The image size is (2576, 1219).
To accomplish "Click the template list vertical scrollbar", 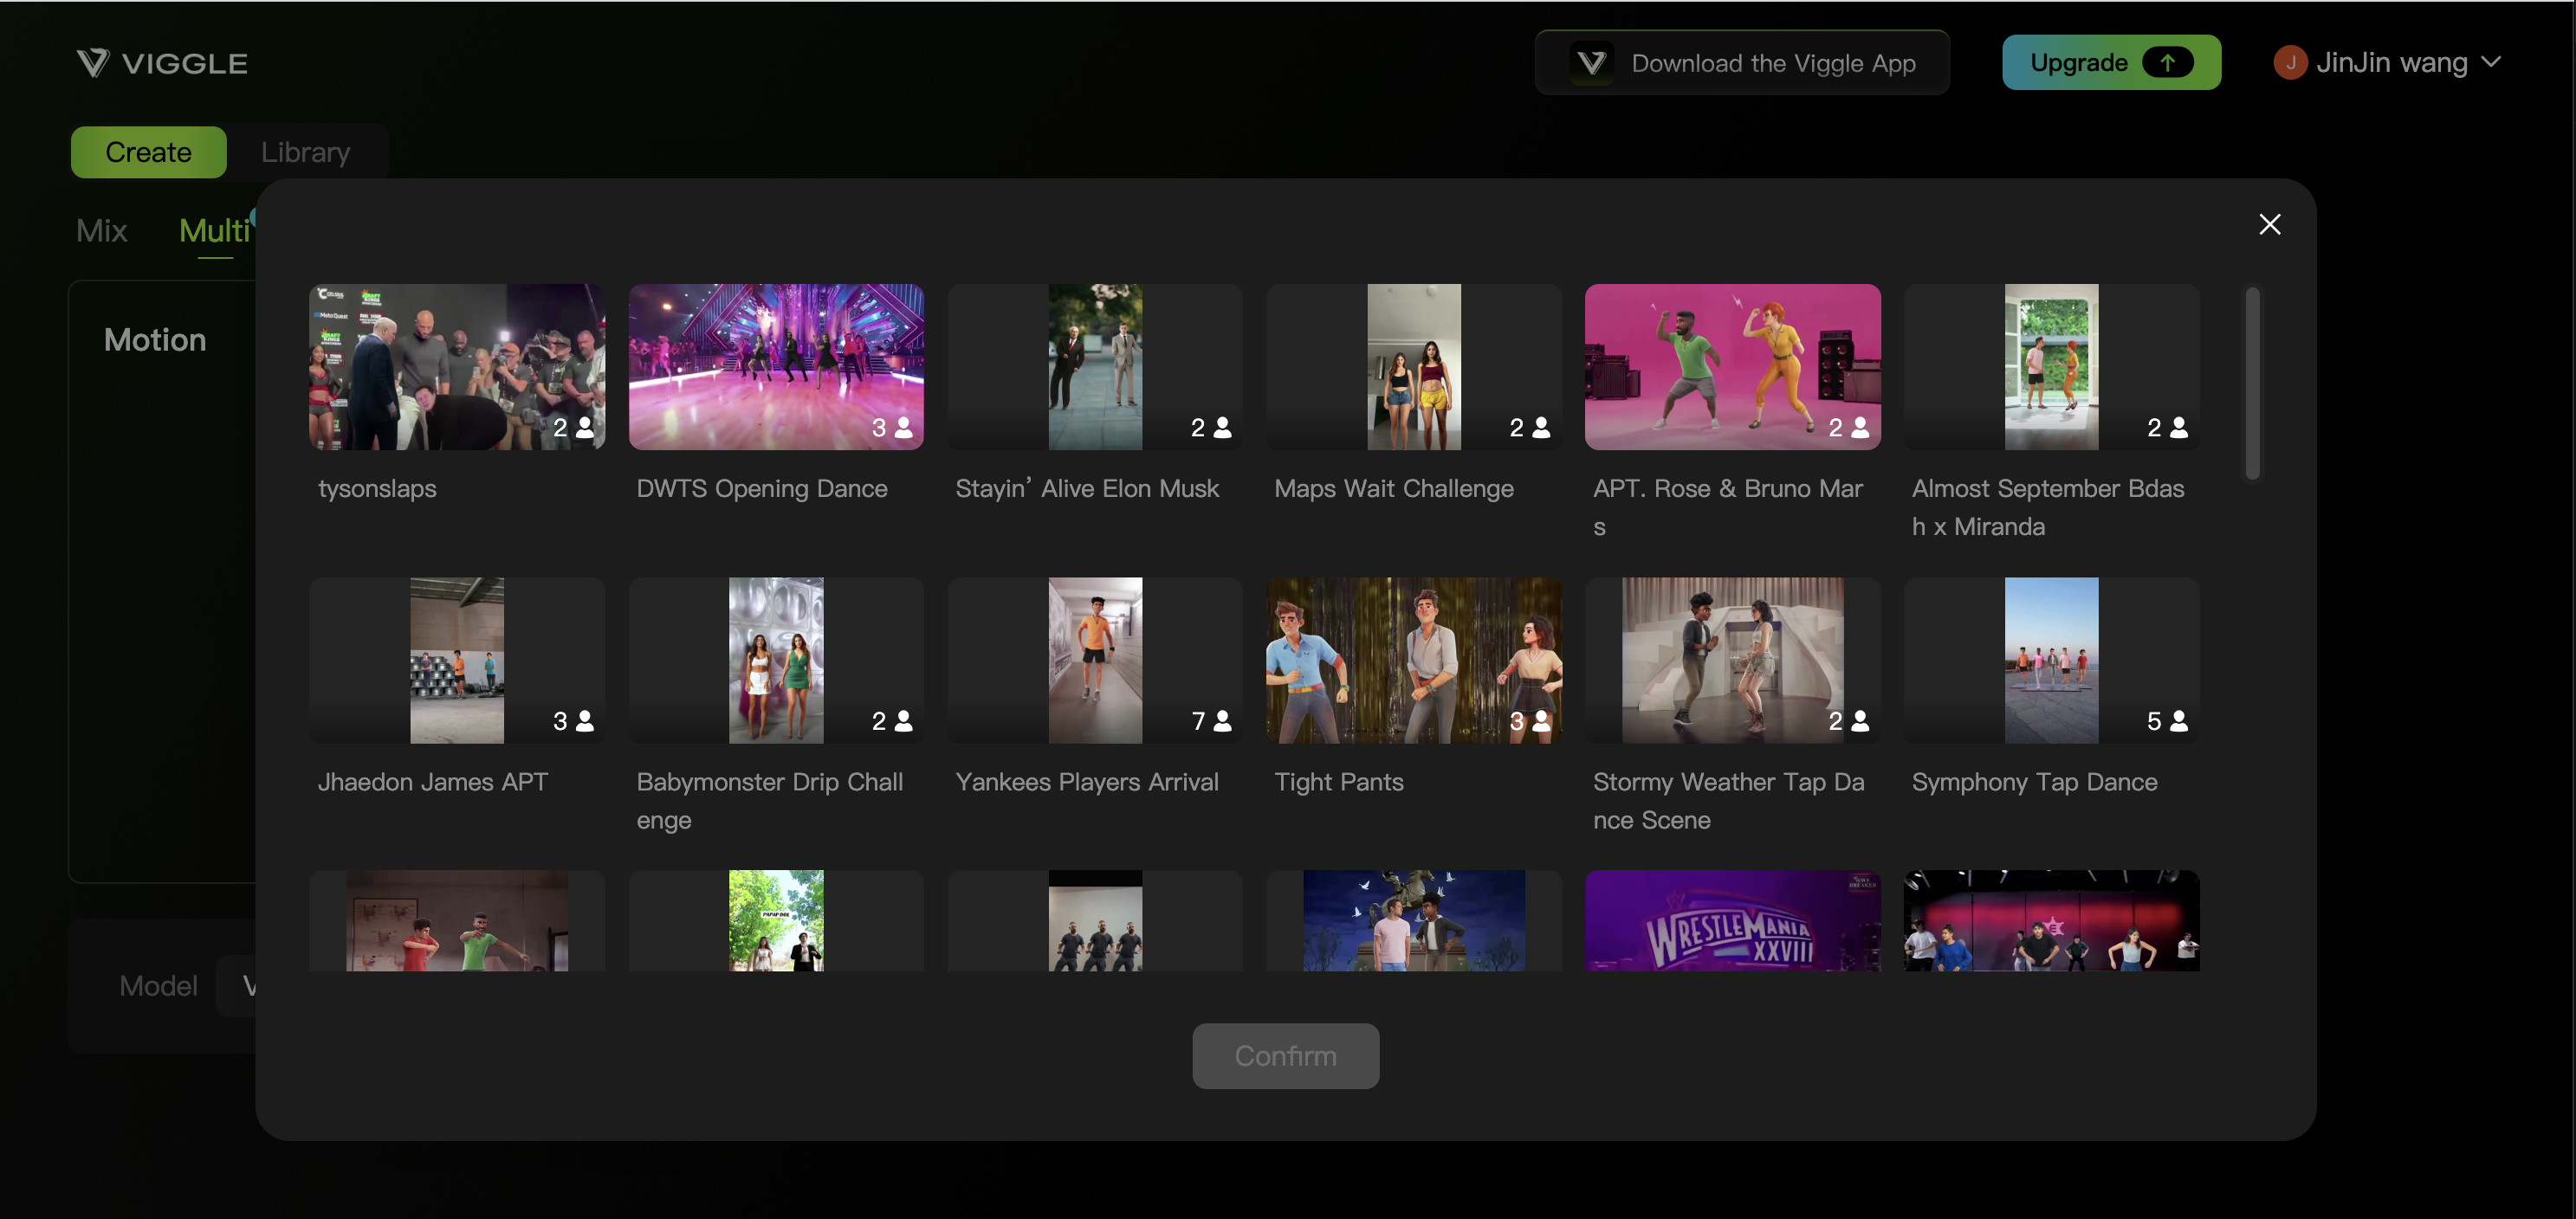I will 2252,384.
